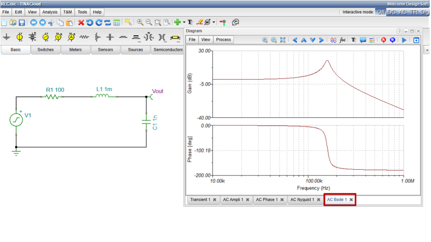Switch interactive mode to DC

[x=392, y=12]
